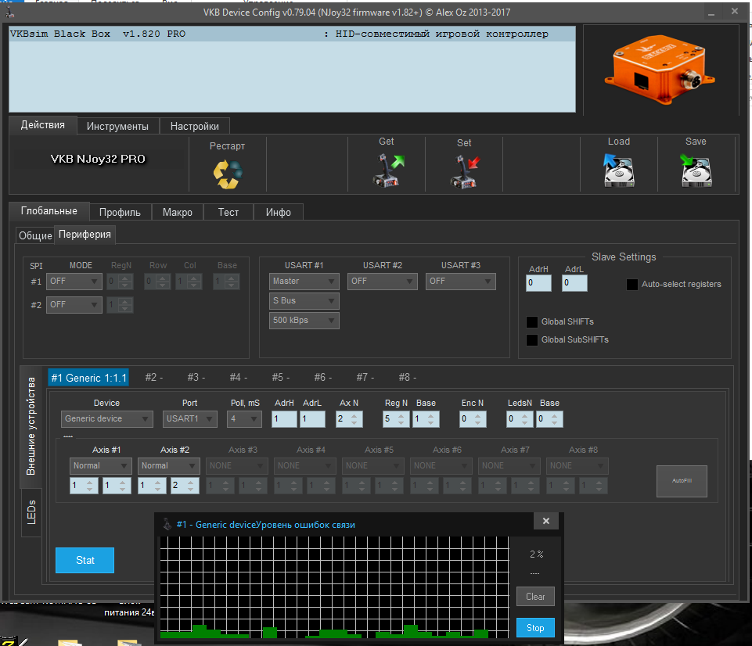Screen dimensions: 752x646
Task: Open the Port USART1 dropdown
Action: [190, 419]
